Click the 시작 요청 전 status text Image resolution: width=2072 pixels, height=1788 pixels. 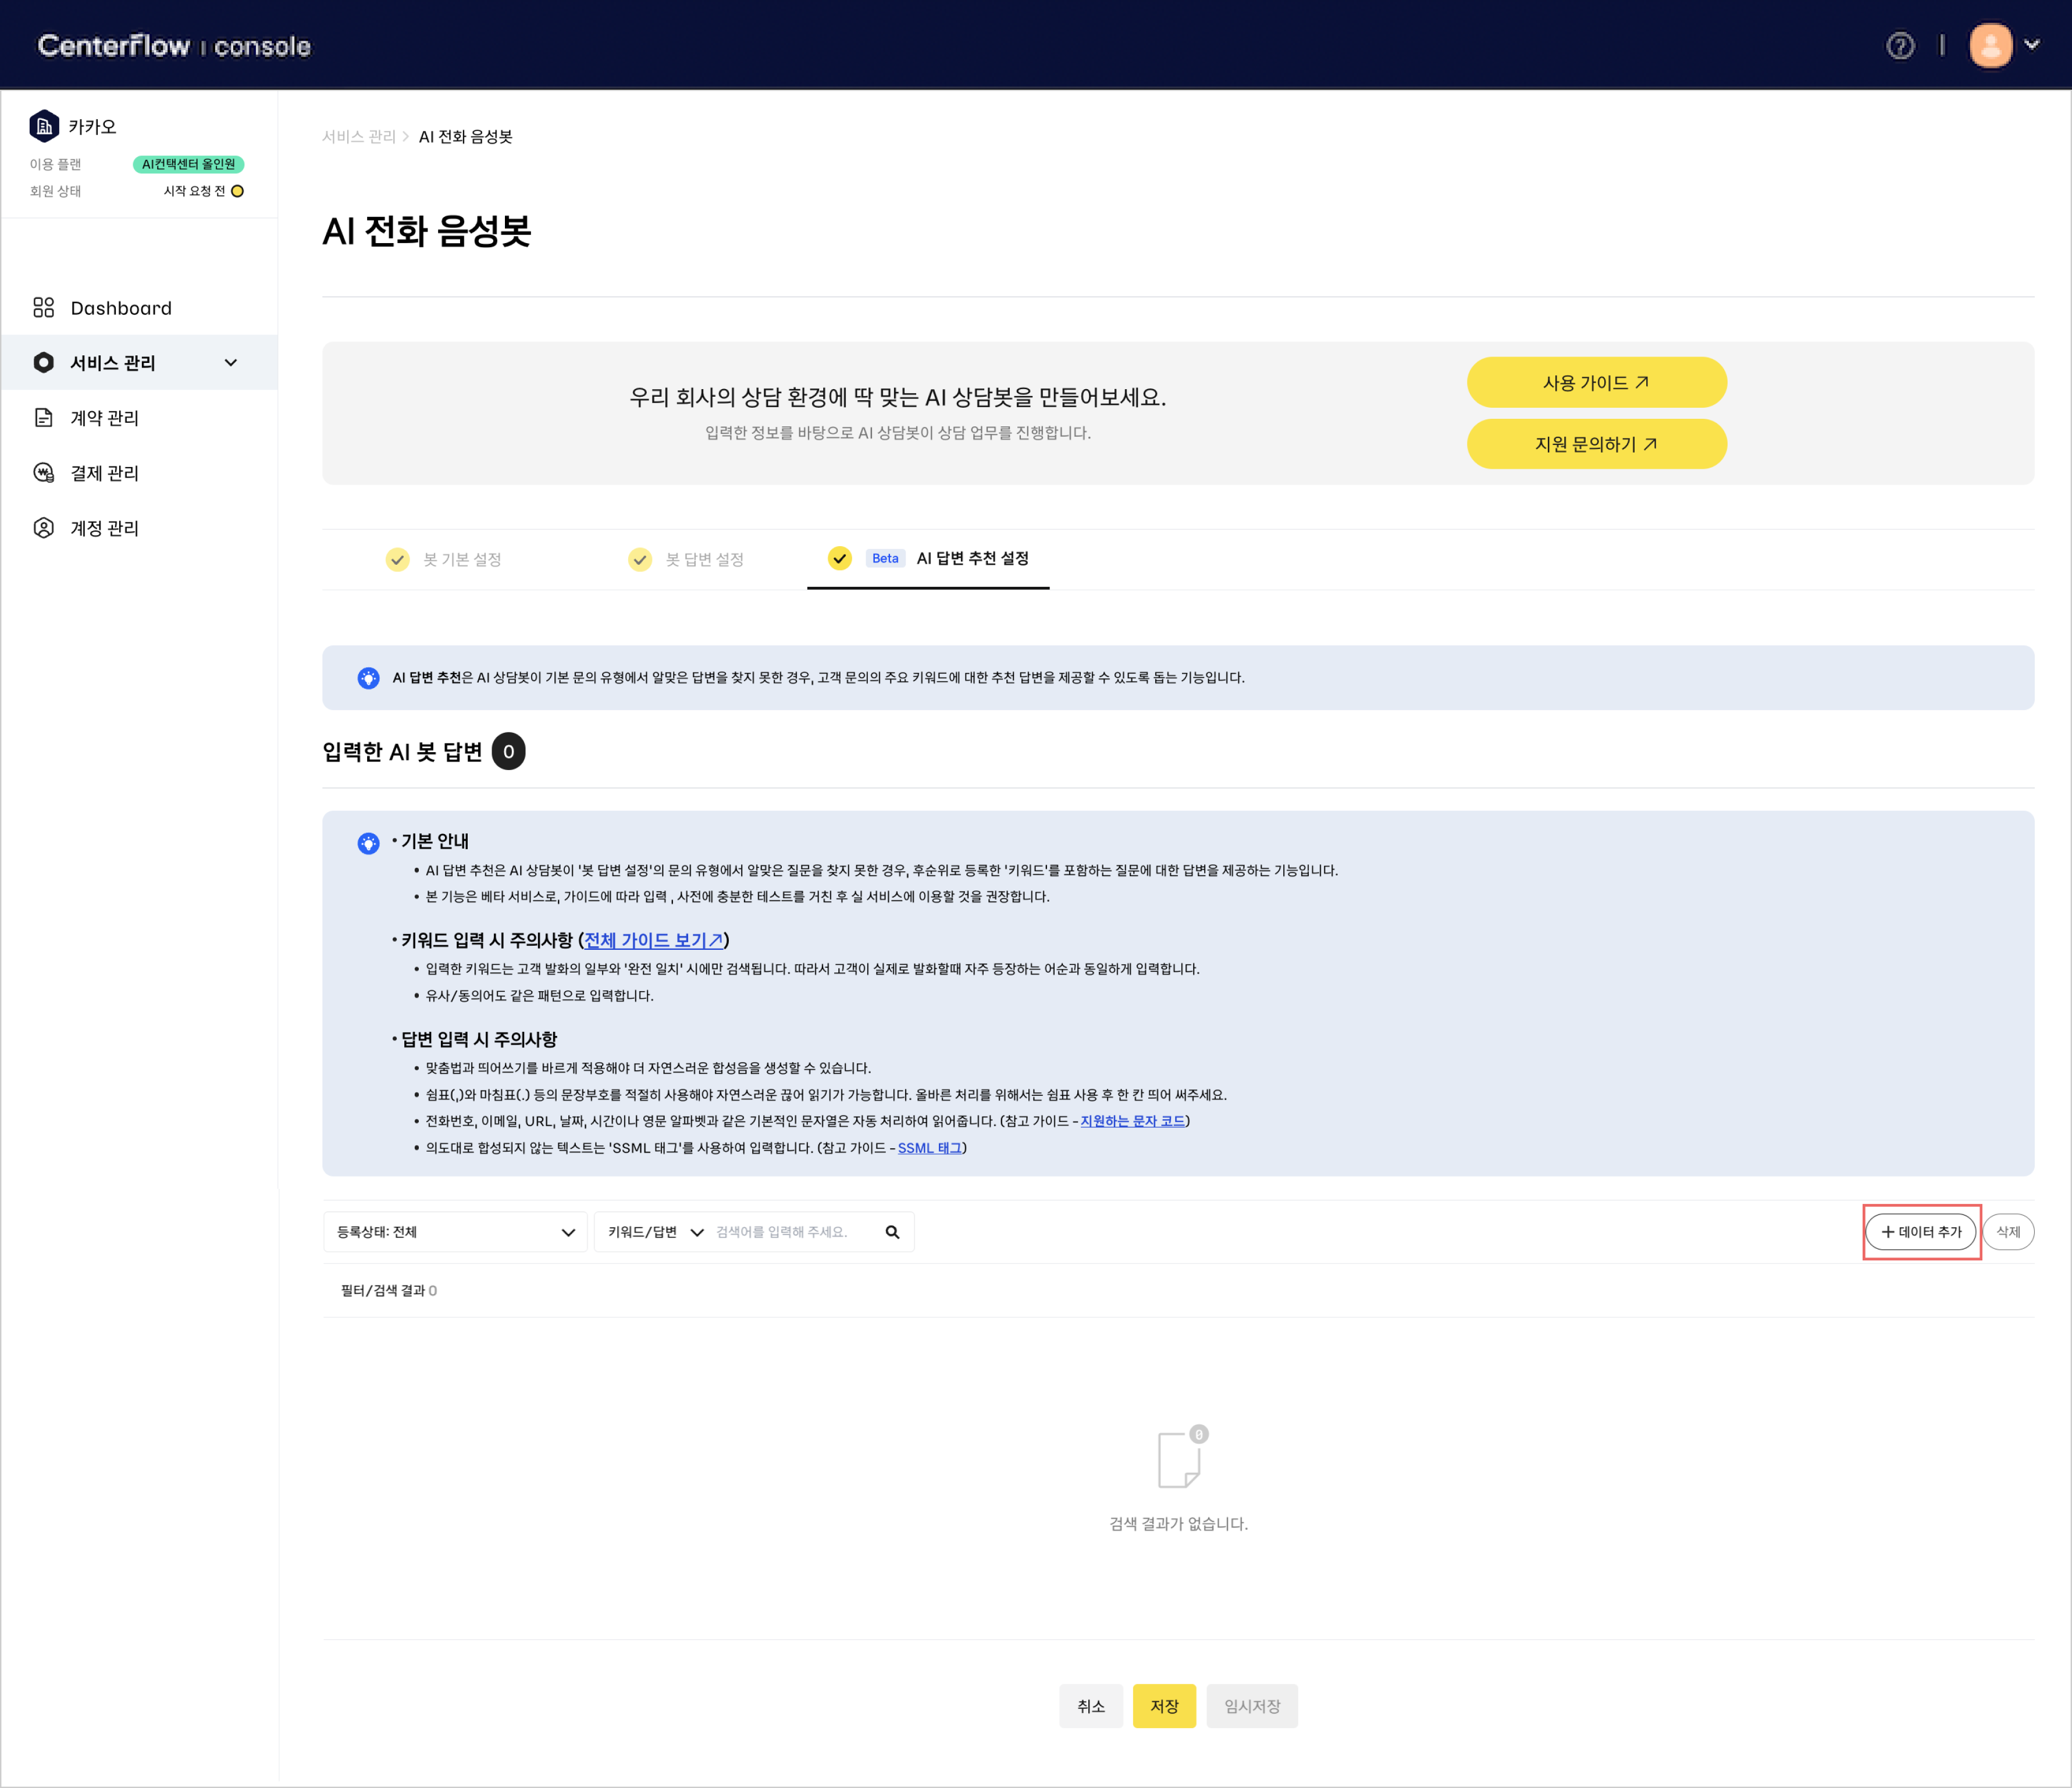(194, 190)
